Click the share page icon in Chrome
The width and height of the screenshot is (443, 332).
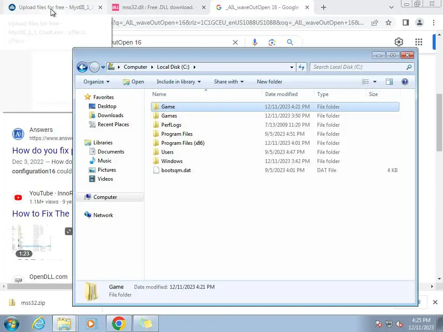[375, 22]
